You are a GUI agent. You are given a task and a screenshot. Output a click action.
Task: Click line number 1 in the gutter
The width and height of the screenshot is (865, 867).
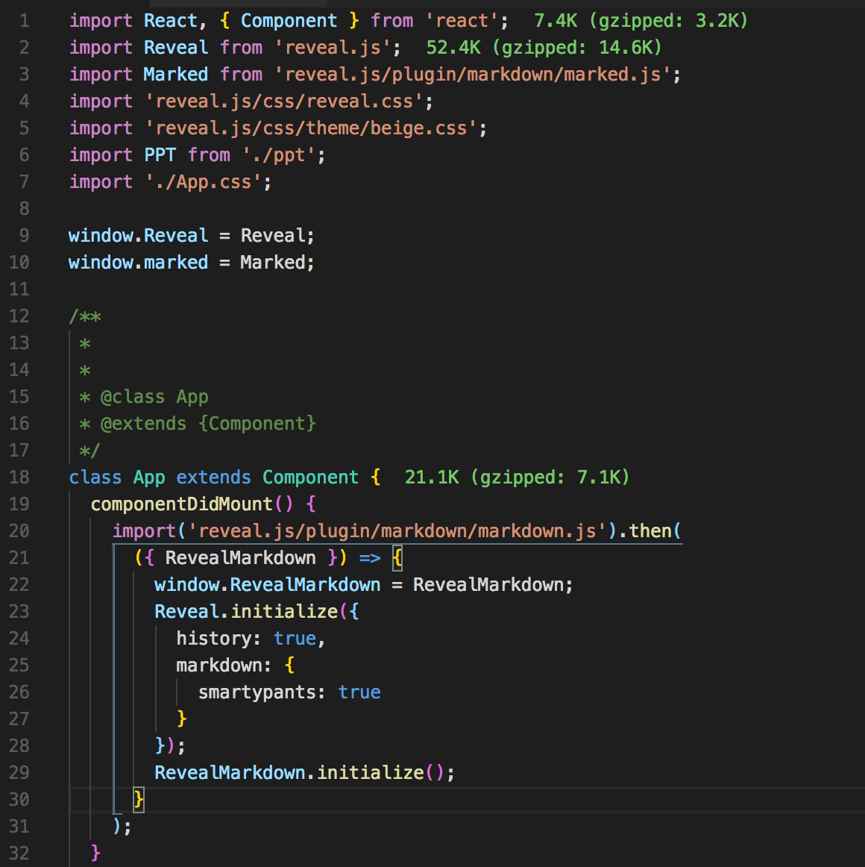pyautogui.click(x=24, y=21)
